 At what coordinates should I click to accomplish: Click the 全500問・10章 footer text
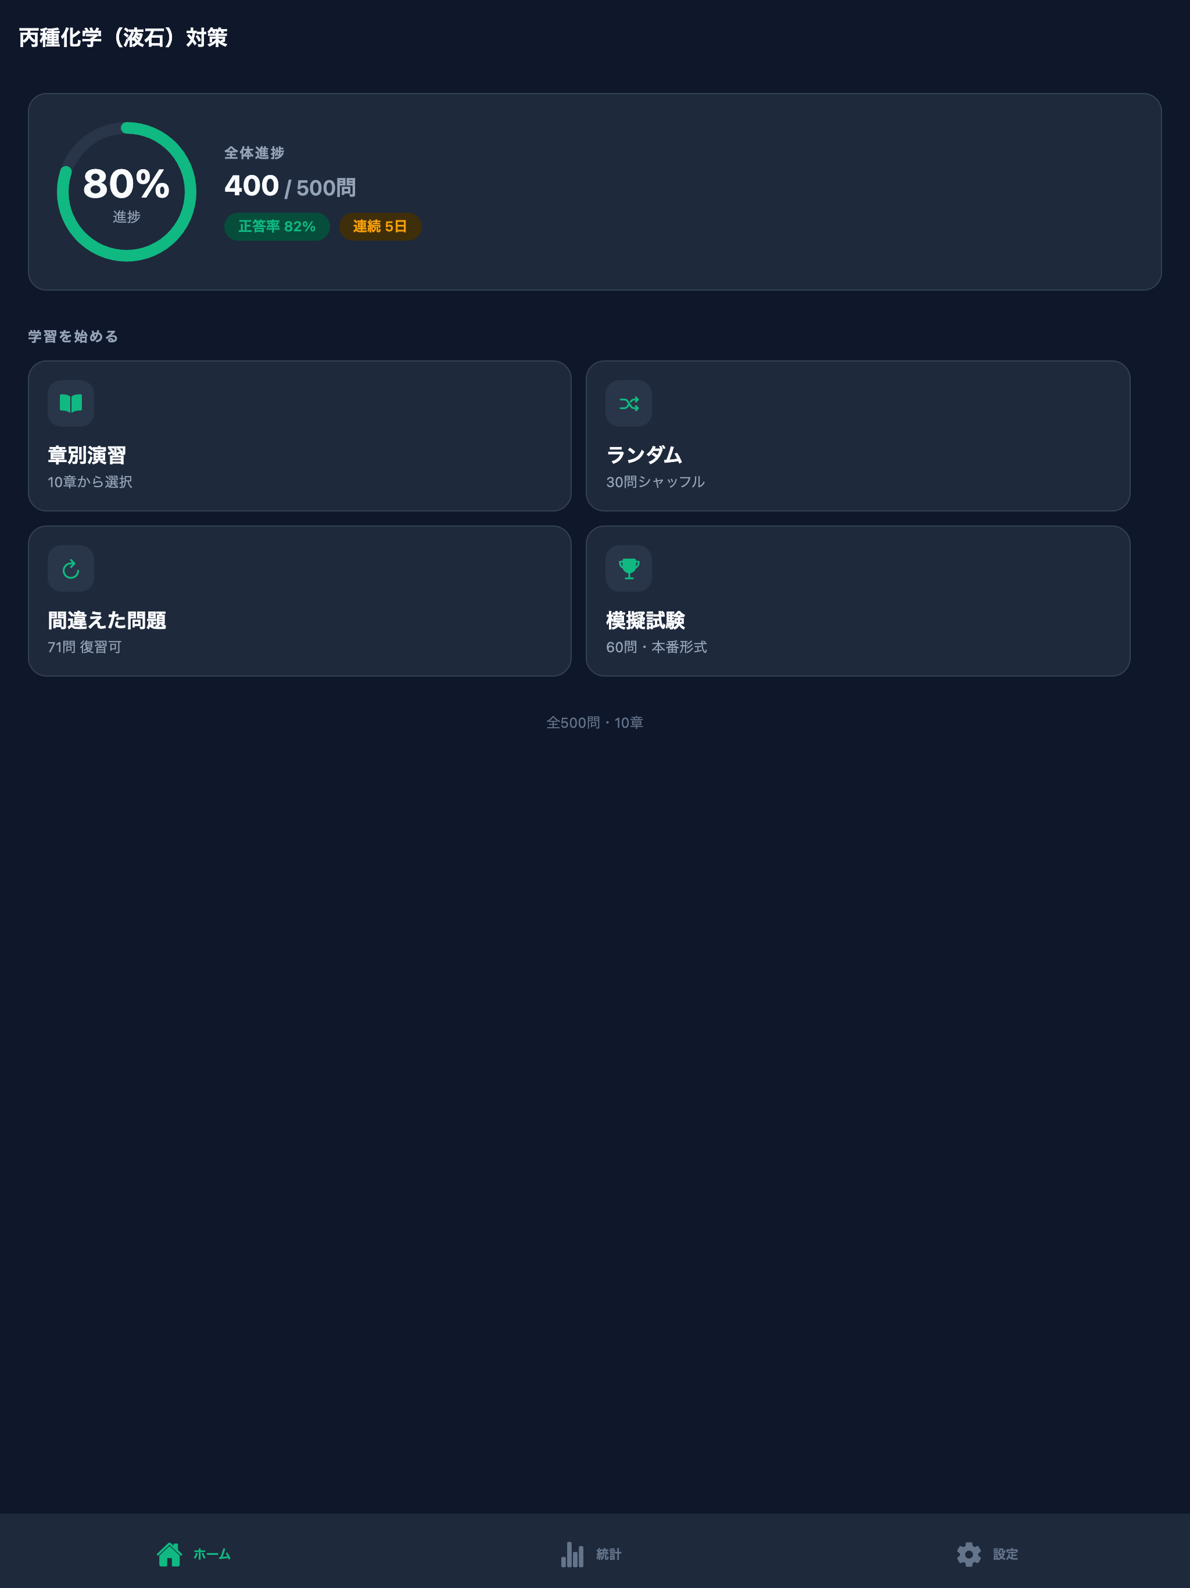tap(594, 723)
